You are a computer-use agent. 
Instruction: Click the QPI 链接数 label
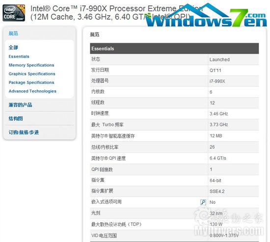pyautogui.click(x=102, y=169)
